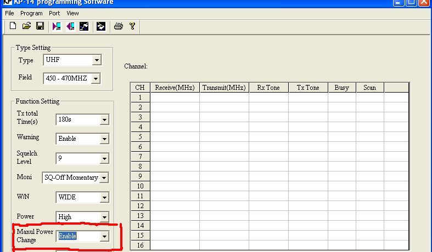This screenshot has height=252, width=432.
Task: Click the New file icon
Action: pyautogui.click(x=13, y=26)
